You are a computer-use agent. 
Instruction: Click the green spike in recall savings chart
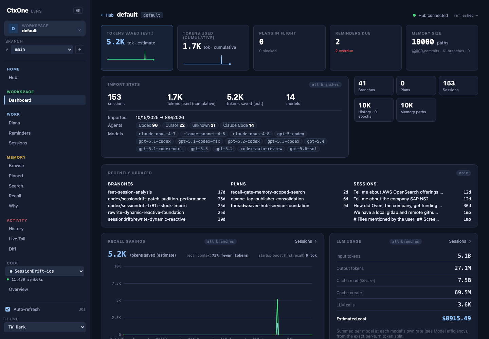(277, 317)
